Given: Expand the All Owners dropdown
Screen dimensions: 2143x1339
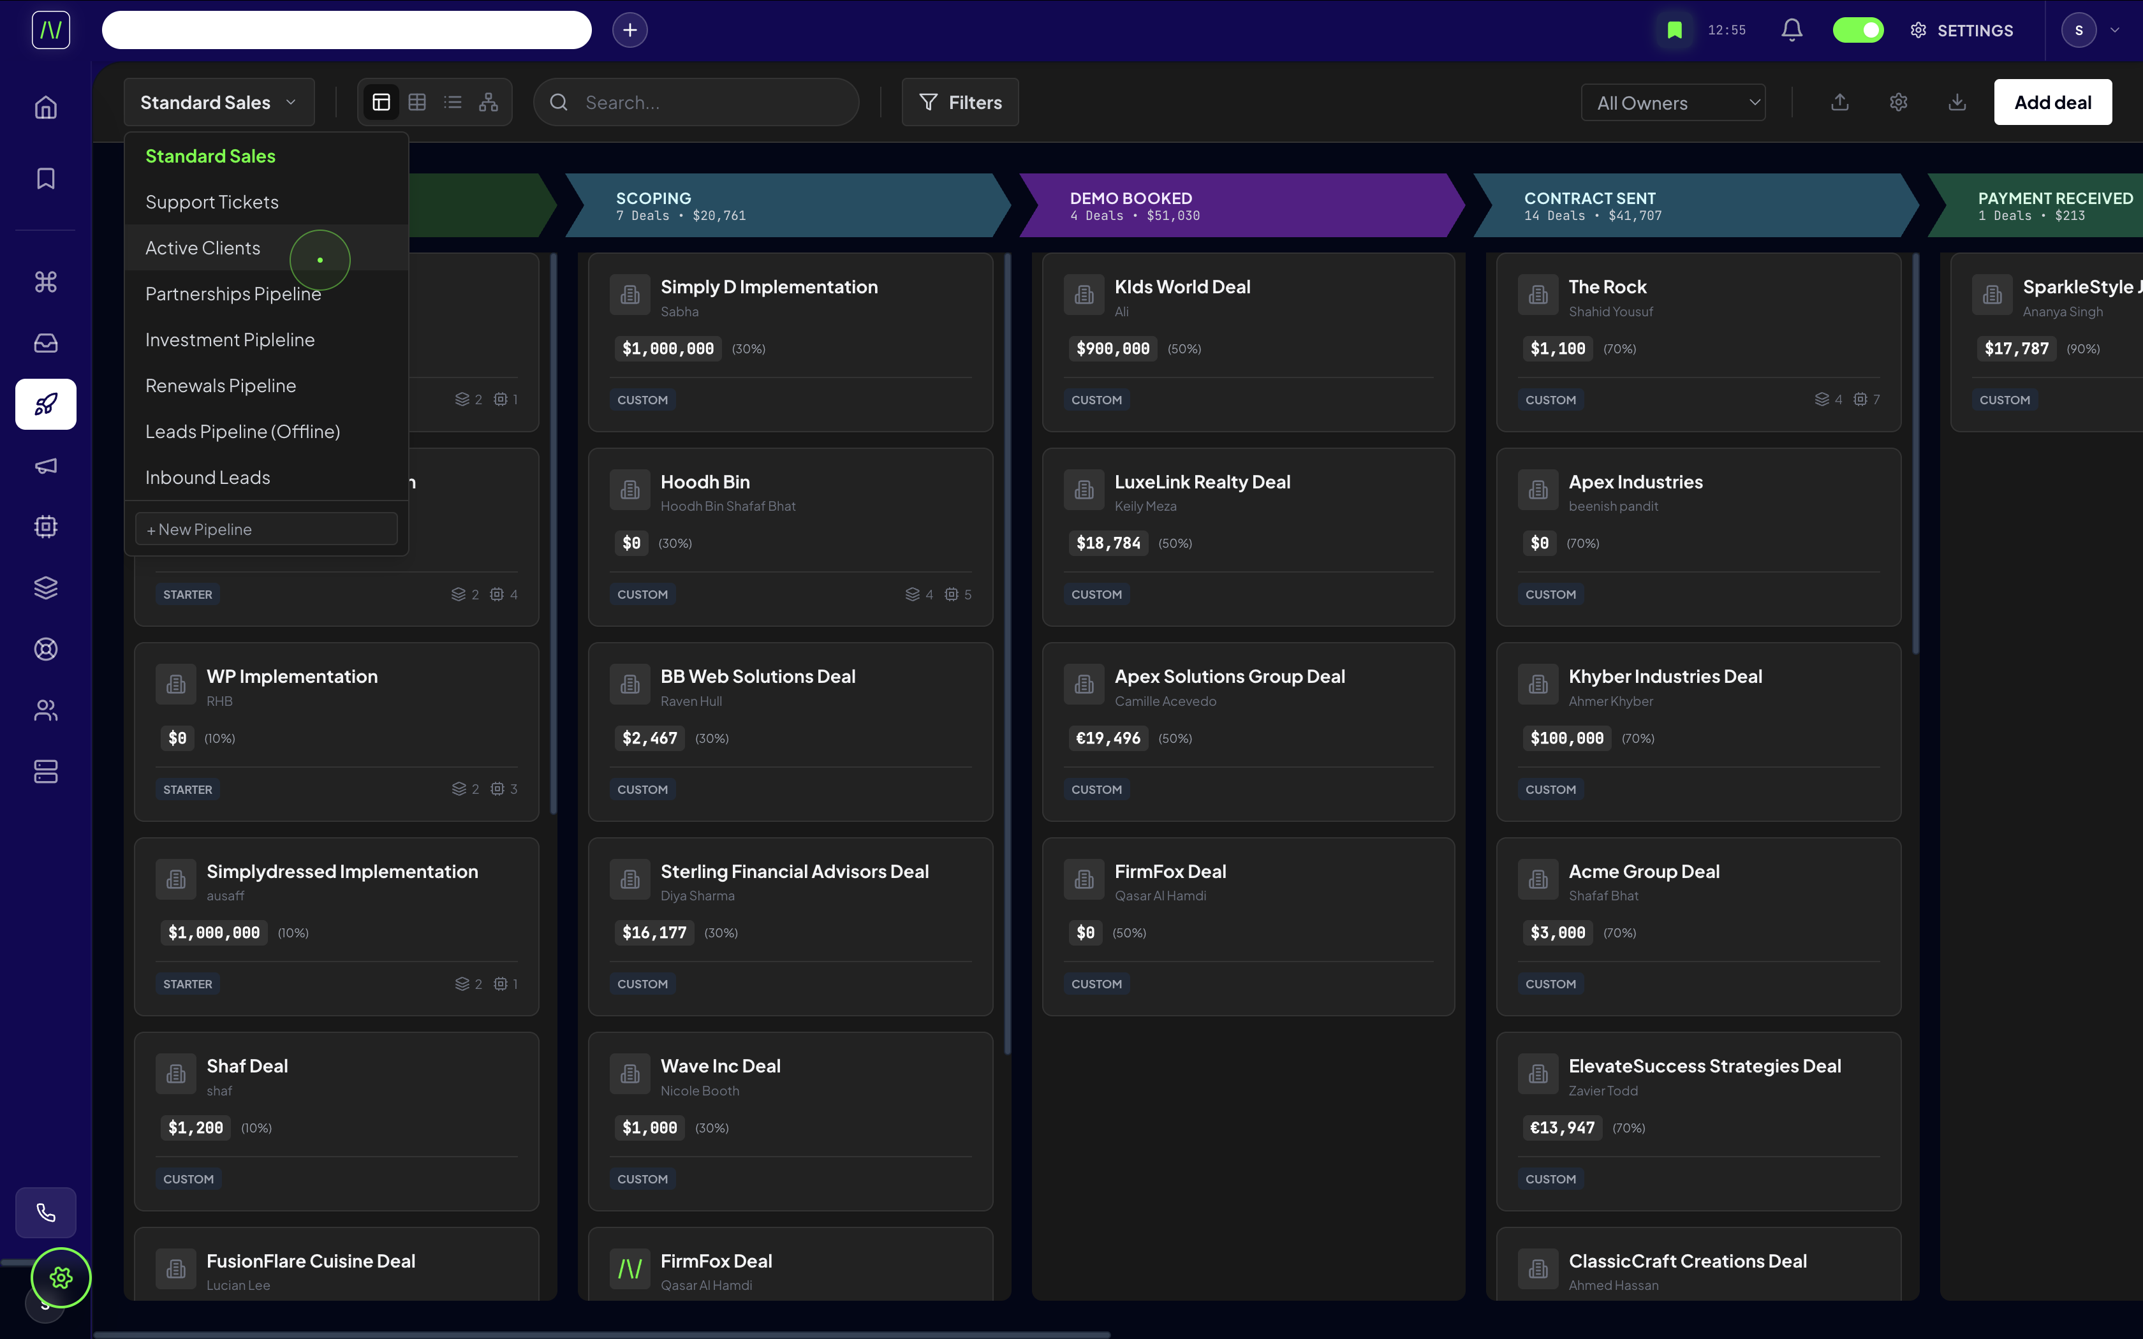Looking at the screenshot, I should point(1673,103).
